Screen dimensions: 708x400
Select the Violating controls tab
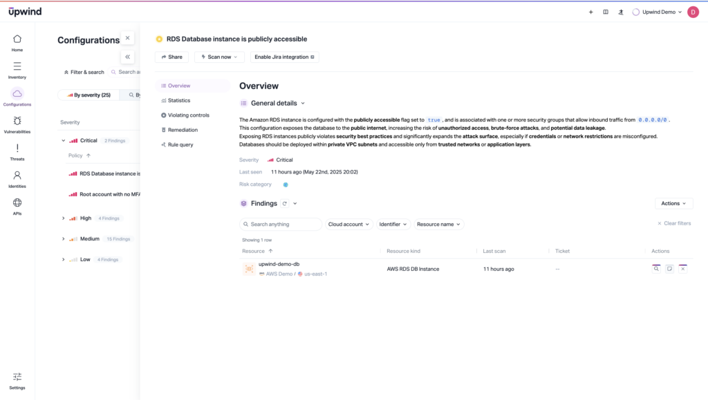(193, 115)
